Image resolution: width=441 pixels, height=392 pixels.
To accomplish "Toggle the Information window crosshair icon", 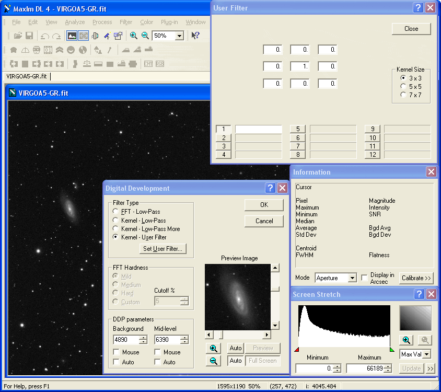I will pos(84,36).
